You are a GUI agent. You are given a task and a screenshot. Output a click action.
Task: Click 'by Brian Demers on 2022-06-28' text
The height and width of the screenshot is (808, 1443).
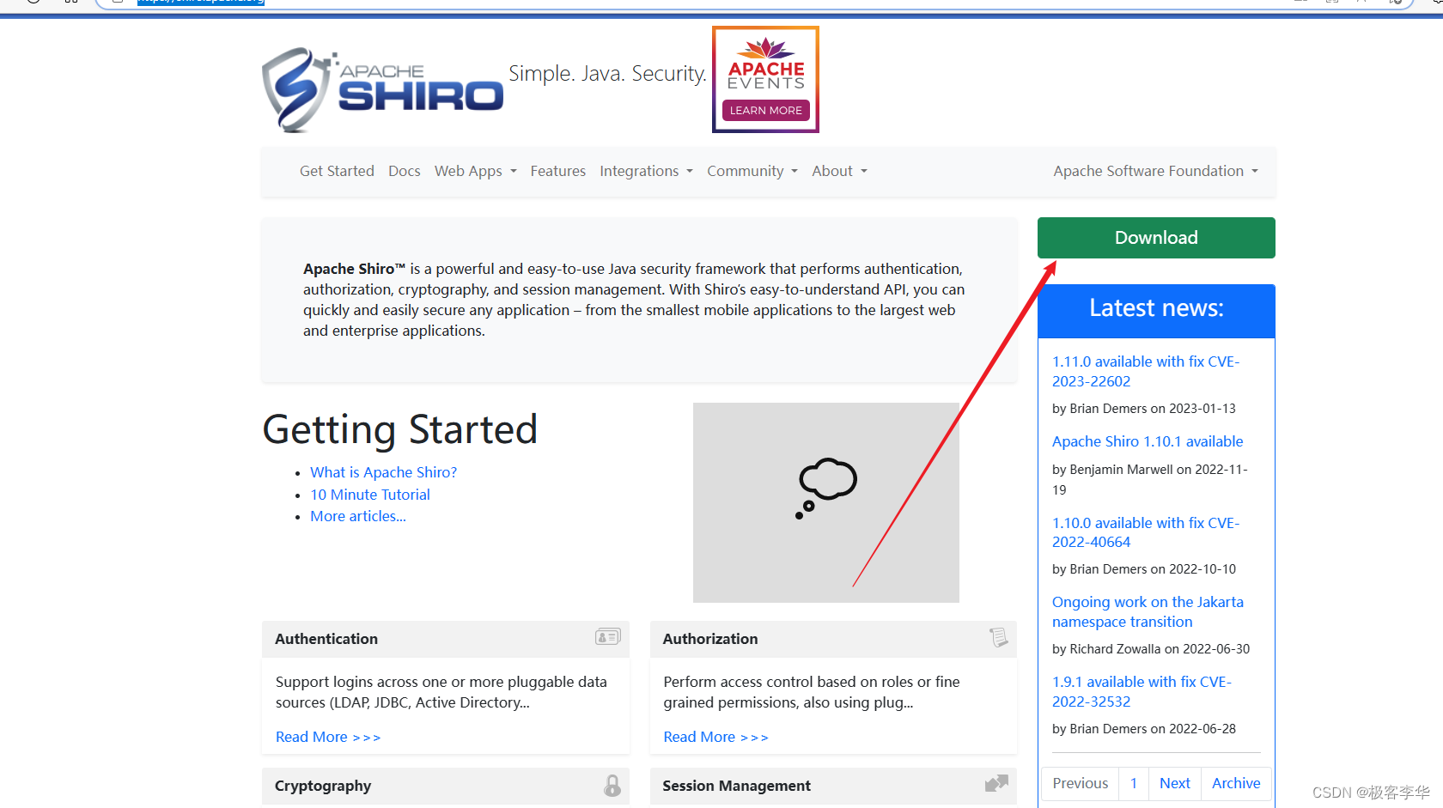coord(1144,729)
